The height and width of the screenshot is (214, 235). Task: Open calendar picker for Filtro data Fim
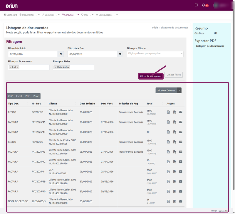[120, 54]
